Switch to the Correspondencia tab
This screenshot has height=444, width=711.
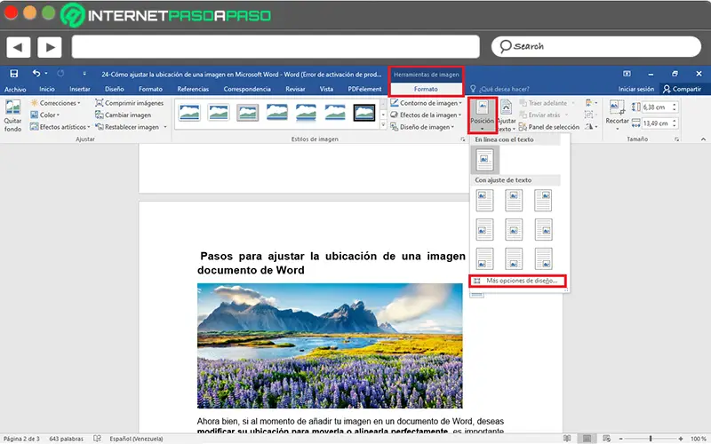[247, 90]
